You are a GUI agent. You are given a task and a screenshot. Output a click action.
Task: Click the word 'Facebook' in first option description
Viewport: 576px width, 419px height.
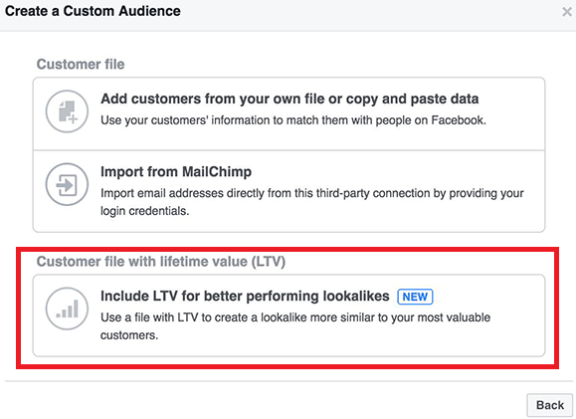click(x=458, y=120)
